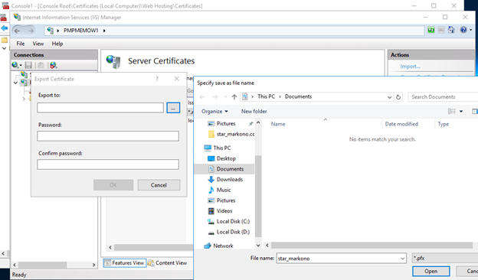Click the IIS Manager back navigation arrow
Screen dimensions: 478x280
pyautogui.click(x=18, y=31)
